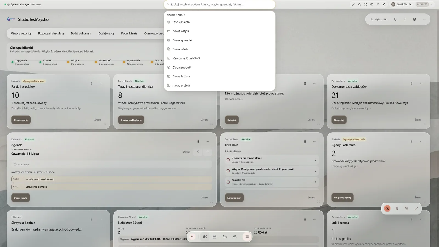Click the microphone icon in floating widget

pos(397,209)
